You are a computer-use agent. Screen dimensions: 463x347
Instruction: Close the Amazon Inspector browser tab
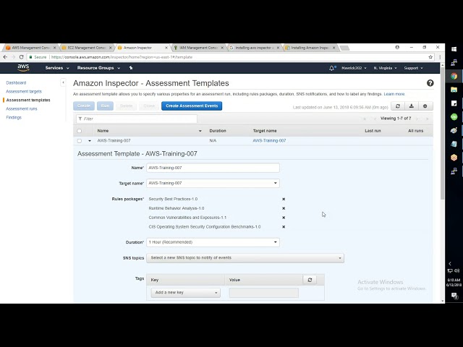pos(166,48)
